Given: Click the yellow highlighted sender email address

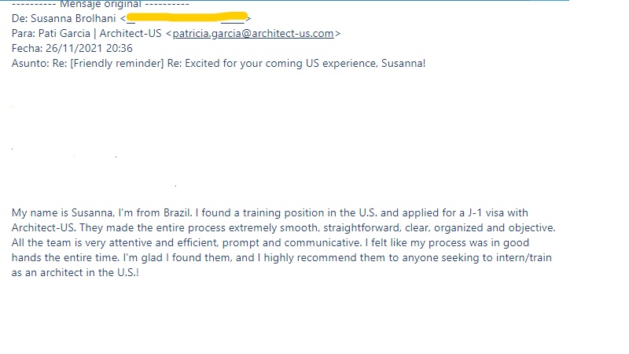Looking at the screenshot, I should (187, 18).
